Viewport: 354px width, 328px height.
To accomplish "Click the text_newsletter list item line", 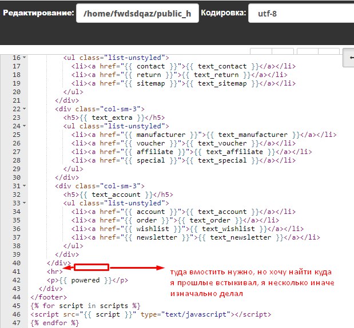I will coord(196,237).
